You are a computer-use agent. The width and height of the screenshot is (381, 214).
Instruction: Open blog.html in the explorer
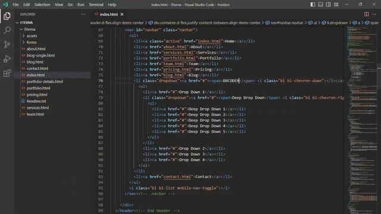coord(35,62)
